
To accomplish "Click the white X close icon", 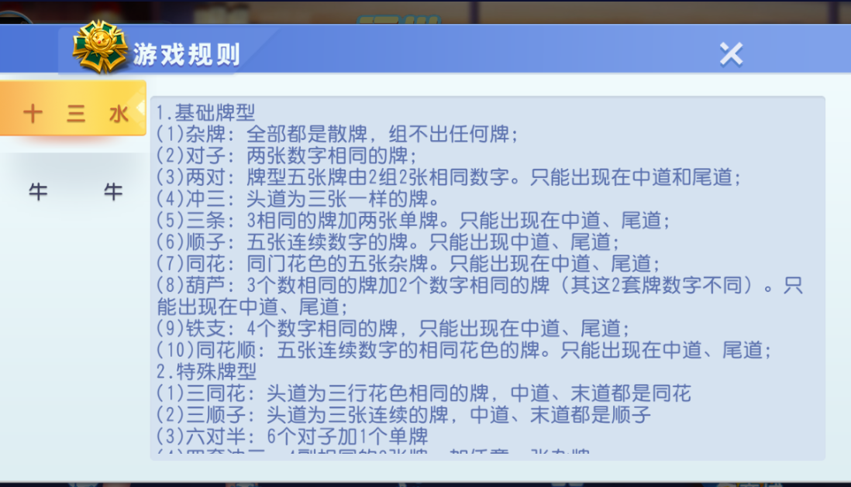I will (x=729, y=54).
